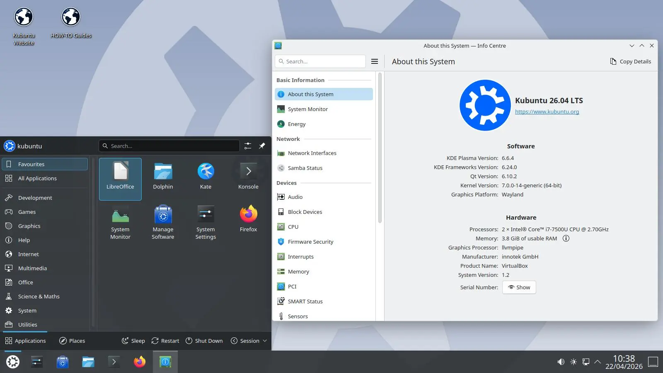Launch Dolphin file manager from favourites
Viewport: 663px width, 373px height.
pos(163,179)
